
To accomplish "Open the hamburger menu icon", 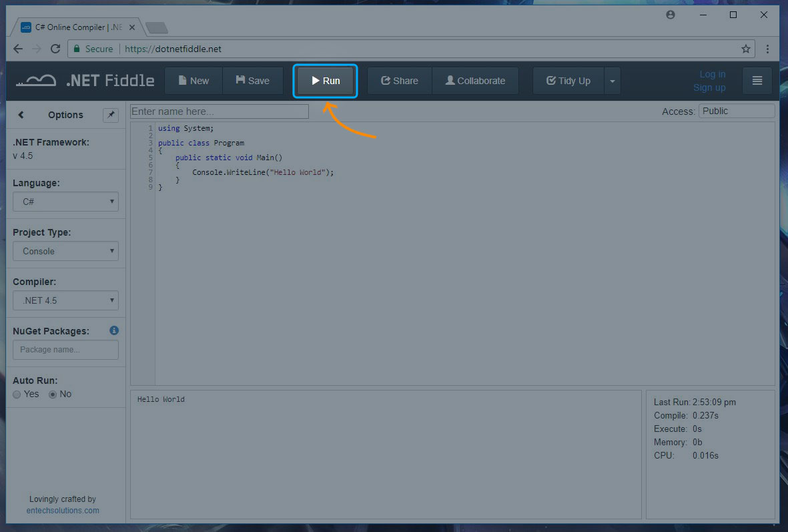I will (x=757, y=81).
